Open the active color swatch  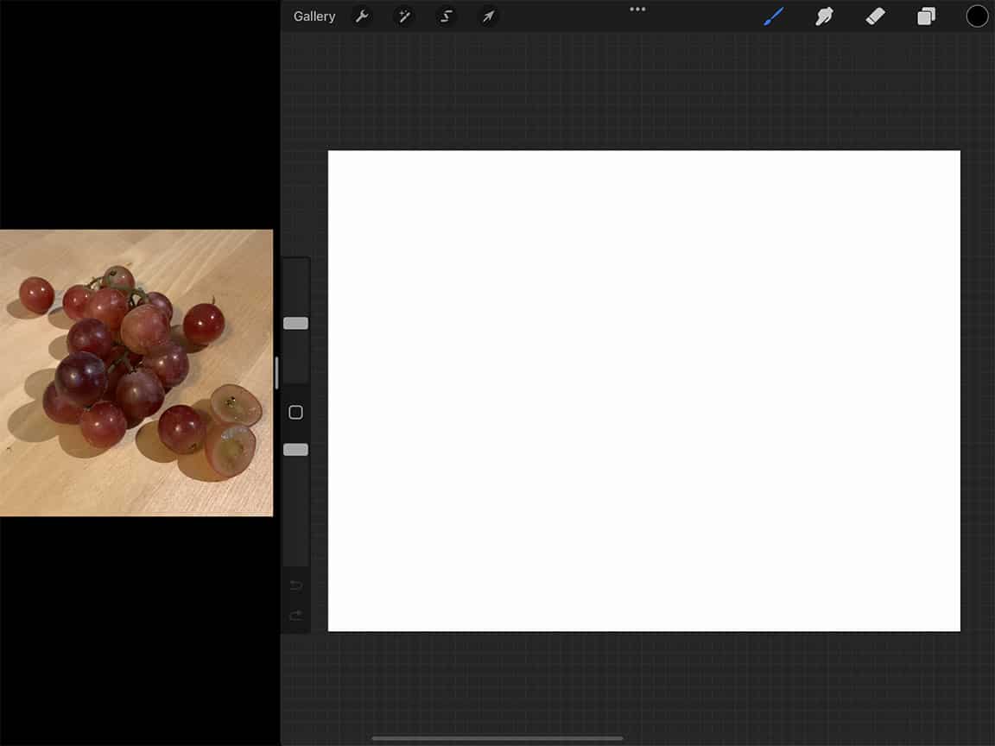[977, 15]
